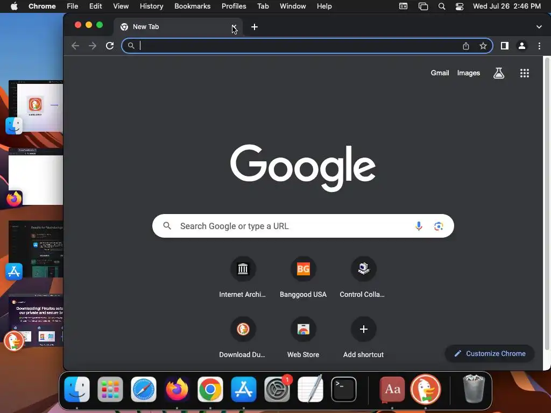Image resolution: width=551 pixels, height=413 pixels.
Task: Open a new tab with plus button
Action: click(255, 27)
